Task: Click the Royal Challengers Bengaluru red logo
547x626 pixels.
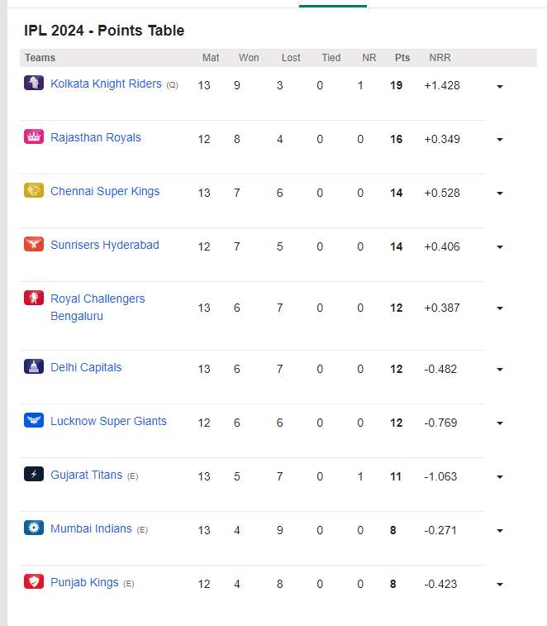Action: 34,298
